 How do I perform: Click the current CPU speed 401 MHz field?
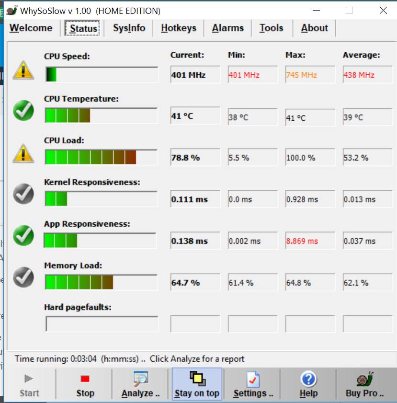coord(195,75)
